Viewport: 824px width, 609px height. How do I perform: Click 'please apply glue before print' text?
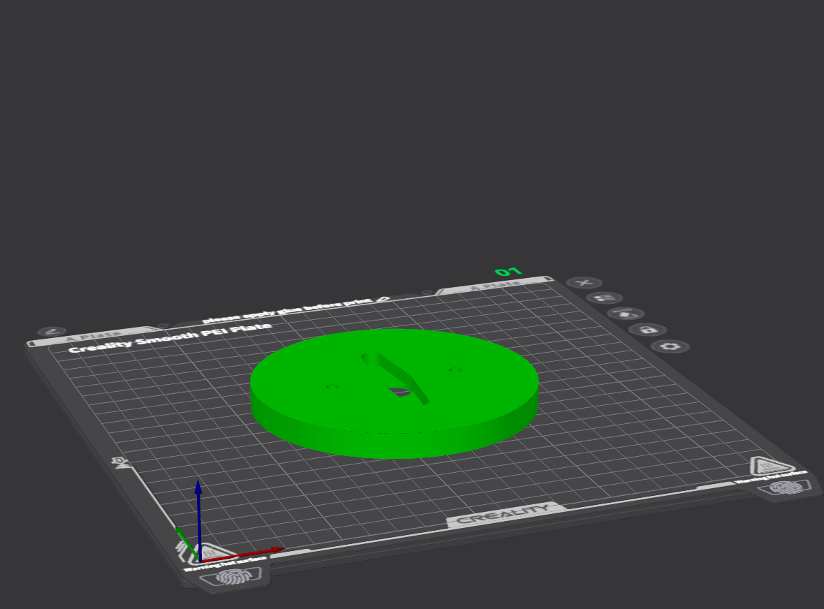click(x=288, y=311)
